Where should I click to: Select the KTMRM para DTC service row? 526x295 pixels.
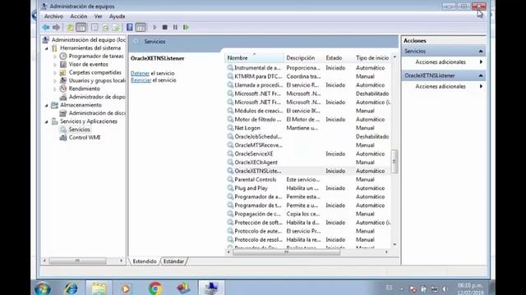[x=308, y=76]
